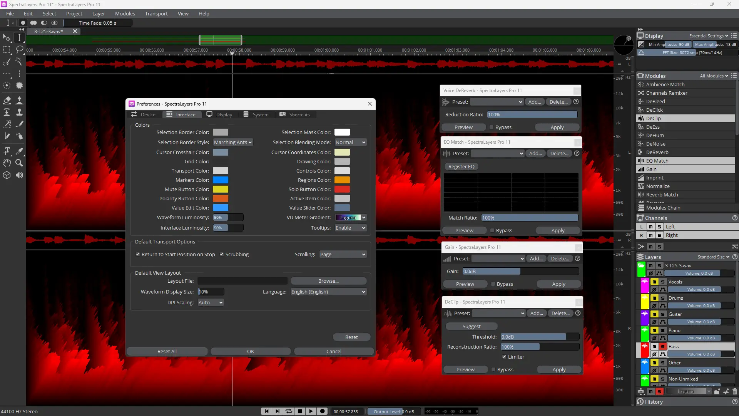The image size is (739, 416).
Task: Open the Language dropdown
Action: [328, 292]
